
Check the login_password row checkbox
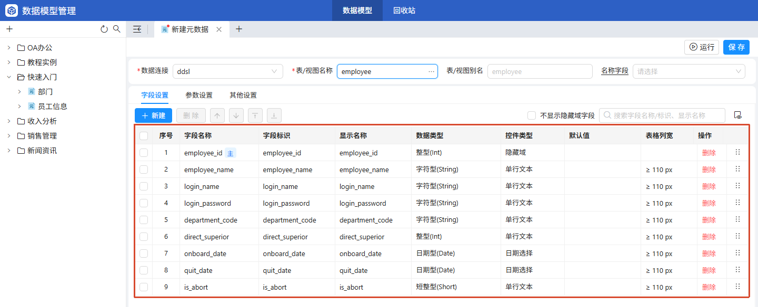click(144, 203)
